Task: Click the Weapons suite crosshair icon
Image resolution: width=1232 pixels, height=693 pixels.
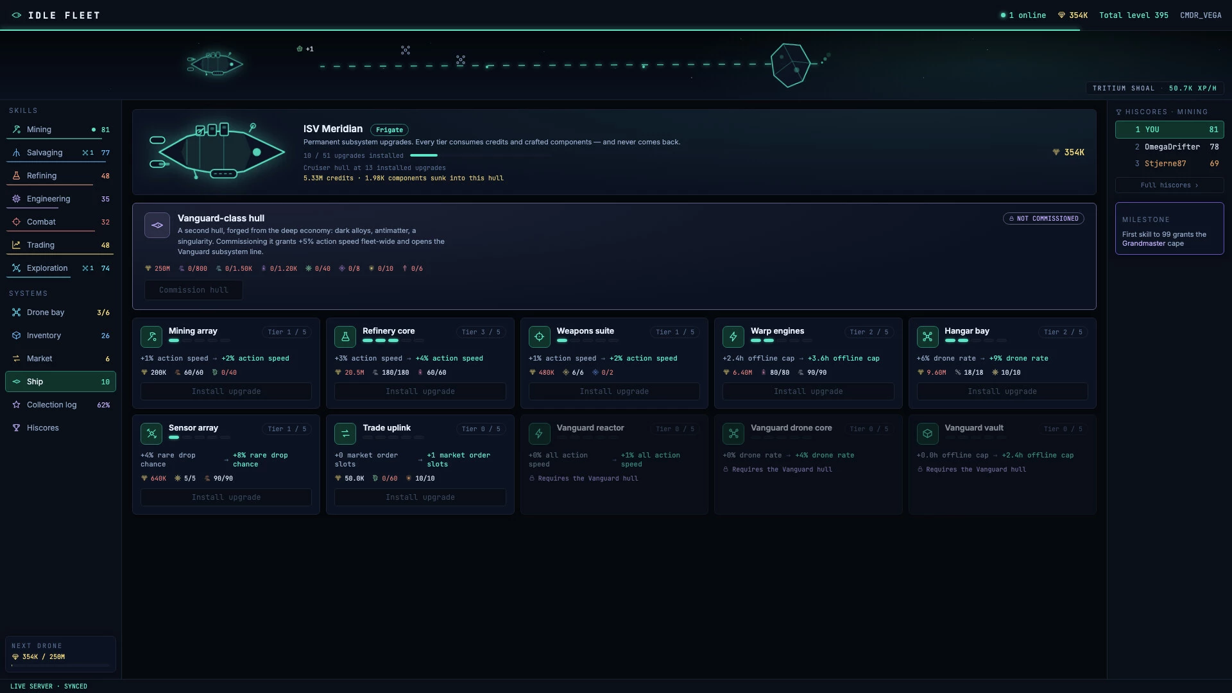Action: click(x=540, y=337)
